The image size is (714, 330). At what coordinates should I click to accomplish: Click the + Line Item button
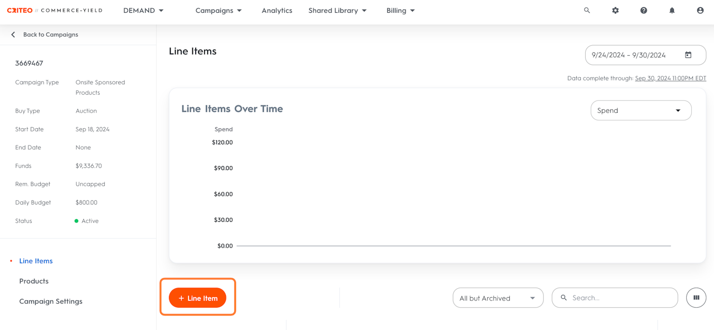pos(197,298)
